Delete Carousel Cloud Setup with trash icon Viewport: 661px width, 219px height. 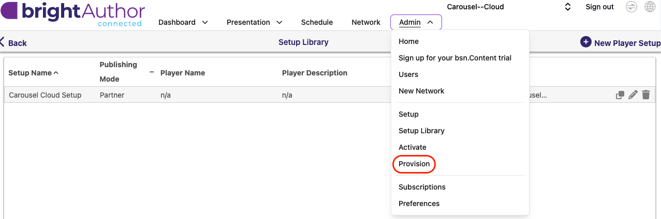(x=645, y=95)
